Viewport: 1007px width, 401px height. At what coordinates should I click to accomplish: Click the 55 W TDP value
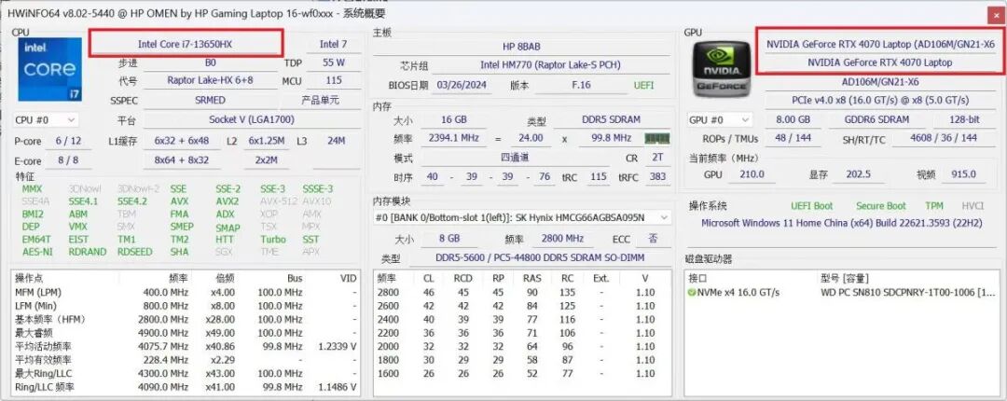click(333, 63)
